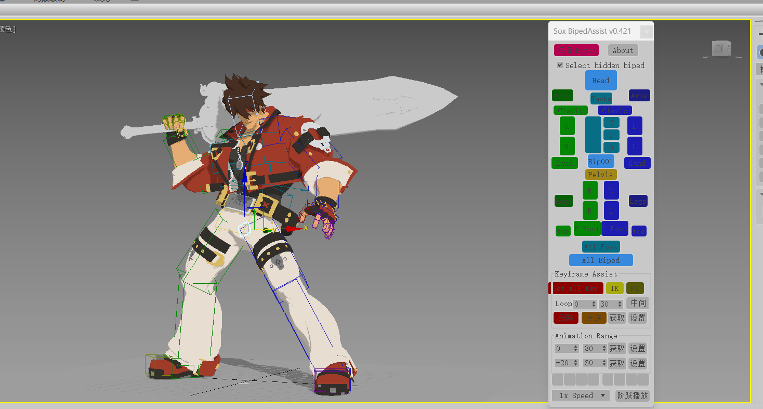This screenshot has height=409, width=763.
Task: Click the All Foot button
Action: pyautogui.click(x=601, y=247)
